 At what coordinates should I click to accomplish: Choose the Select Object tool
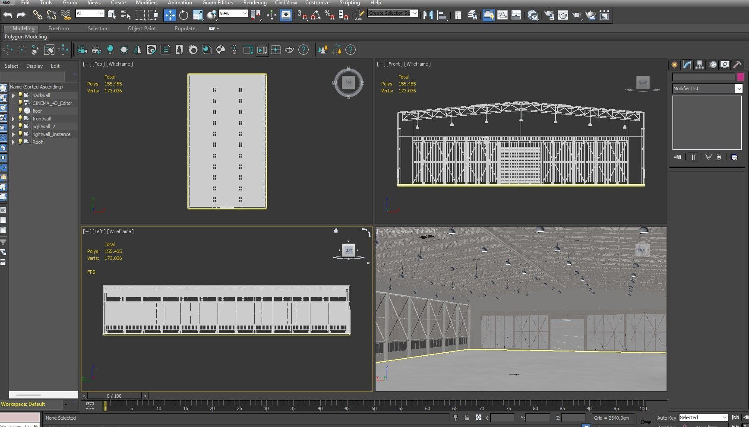pyautogui.click(x=112, y=15)
